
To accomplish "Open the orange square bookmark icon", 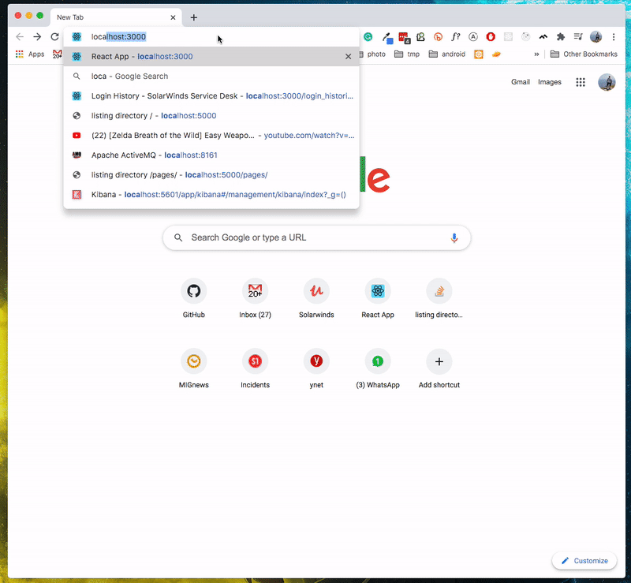I will click(479, 54).
